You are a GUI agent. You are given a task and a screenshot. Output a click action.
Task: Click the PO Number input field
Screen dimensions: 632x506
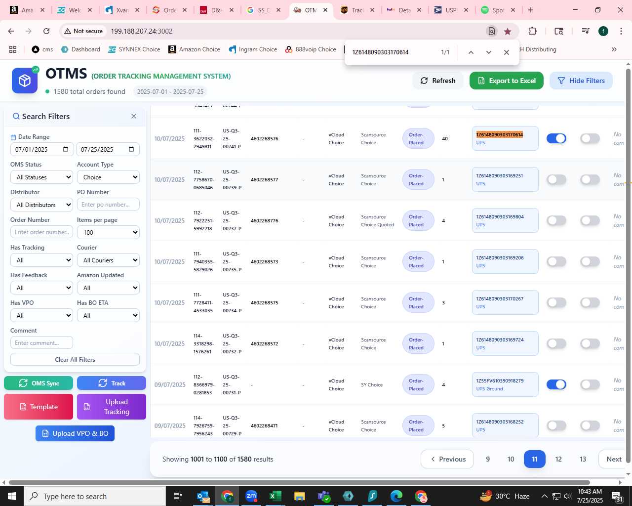click(108, 205)
